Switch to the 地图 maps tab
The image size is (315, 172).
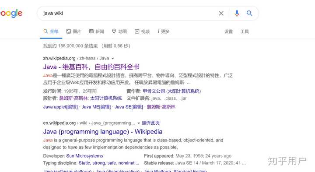coord(119,32)
